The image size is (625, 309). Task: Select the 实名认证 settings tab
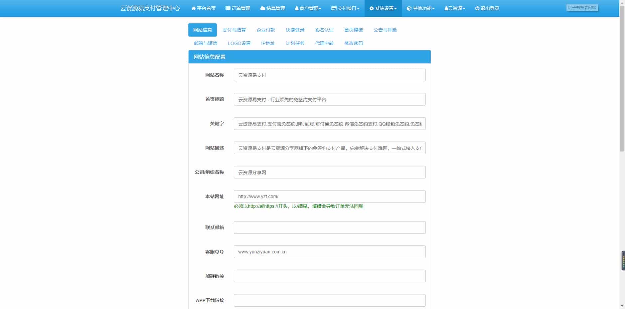click(324, 30)
